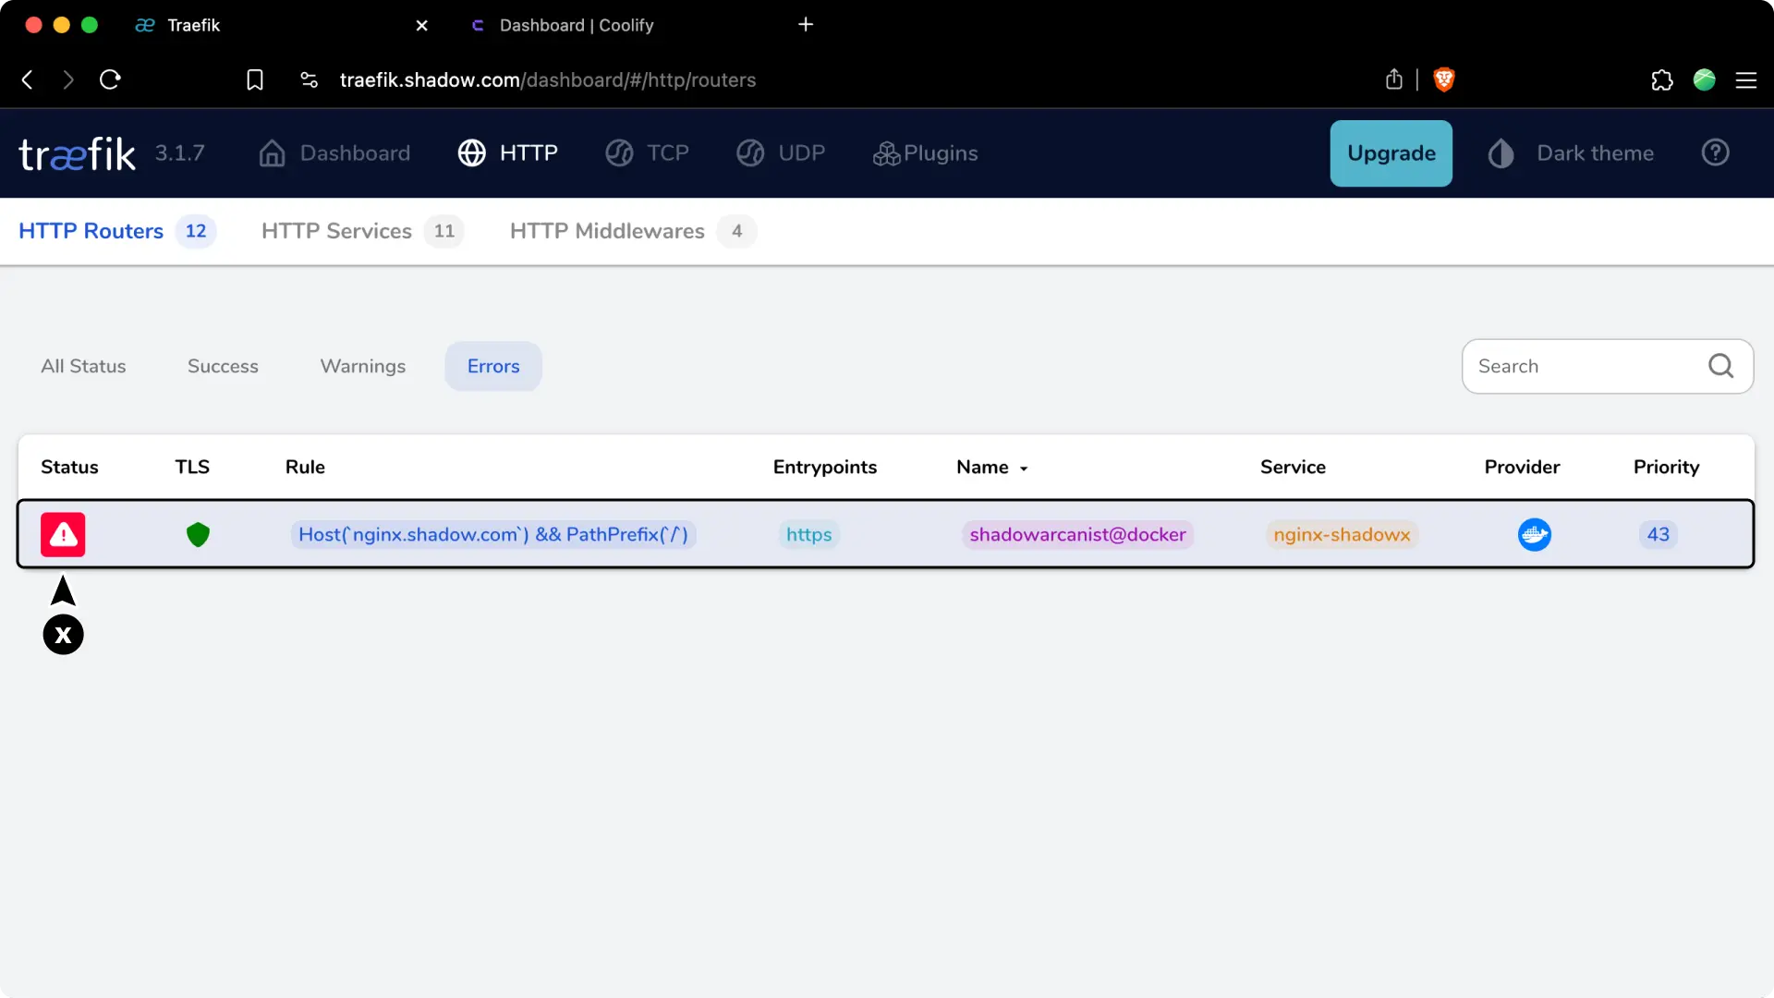
Task: Open Brave Shields lion icon
Action: point(1443,79)
